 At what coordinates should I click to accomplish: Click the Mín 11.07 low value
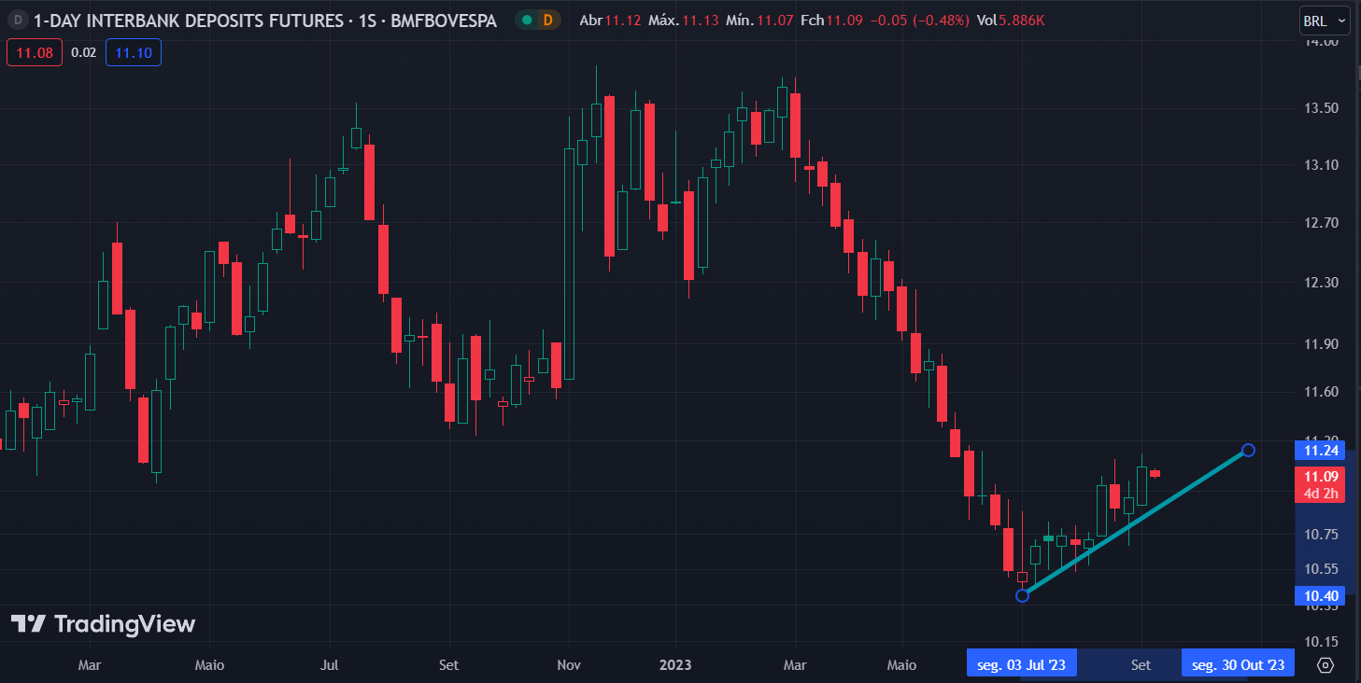[x=760, y=20]
